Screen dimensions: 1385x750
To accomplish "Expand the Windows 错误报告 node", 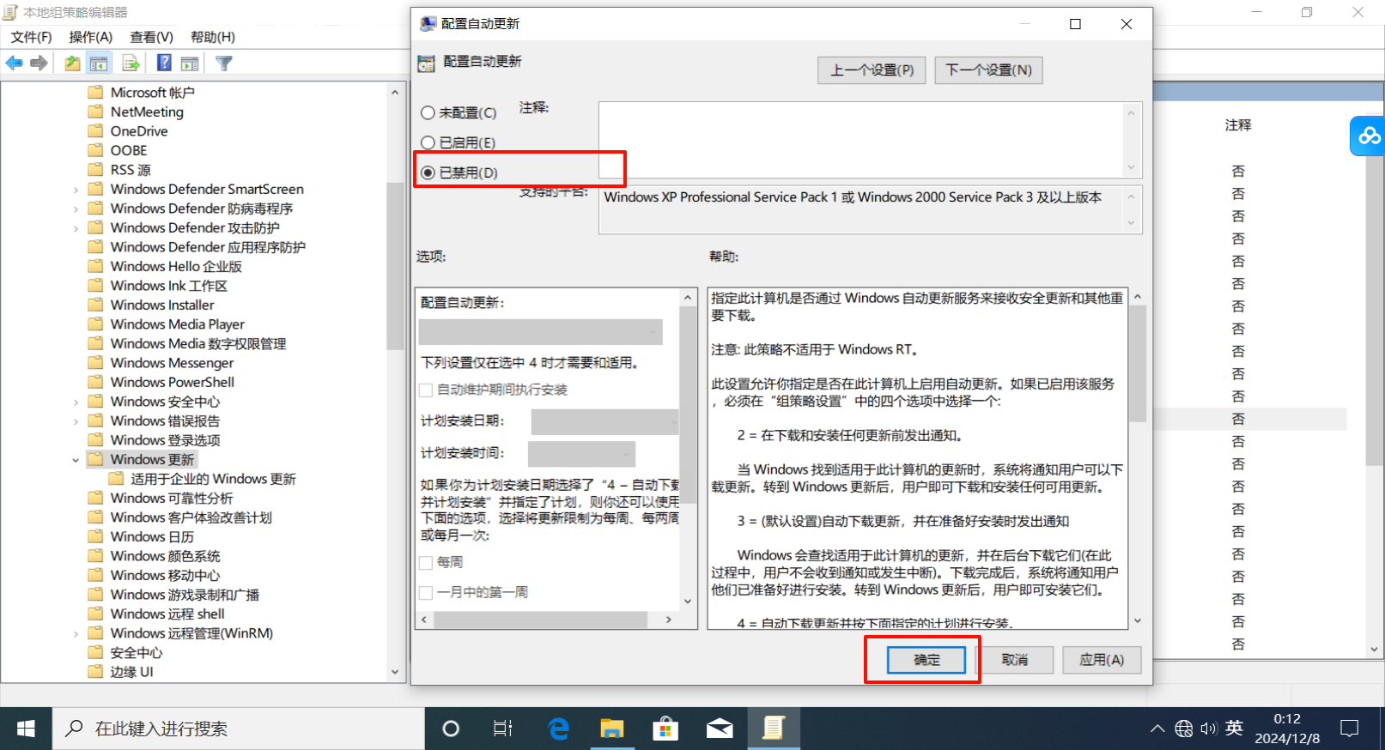I will point(76,421).
